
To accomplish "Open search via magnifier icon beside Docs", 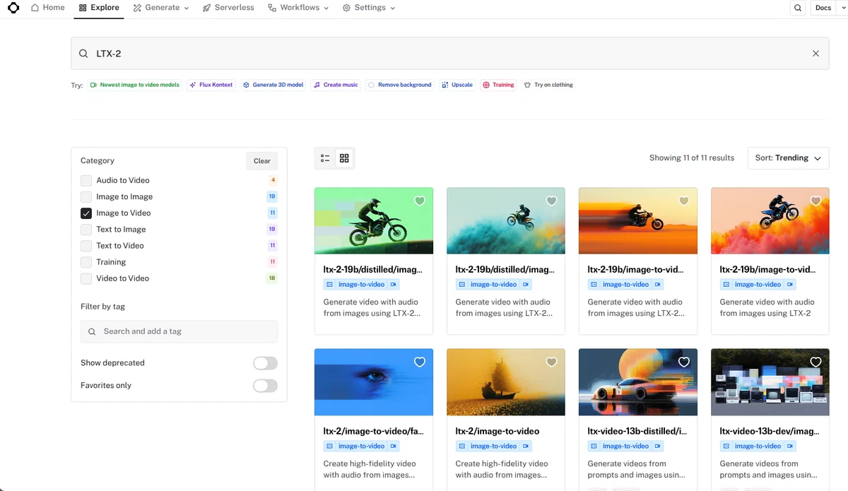I will click(x=798, y=8).
